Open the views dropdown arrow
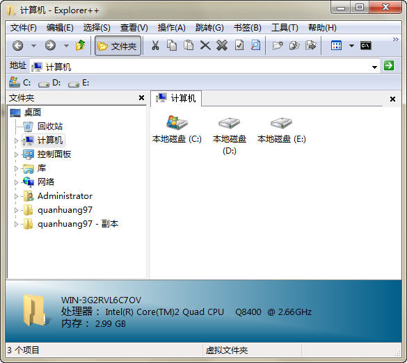This screenshot has height=363, width=407. (351, 46)
